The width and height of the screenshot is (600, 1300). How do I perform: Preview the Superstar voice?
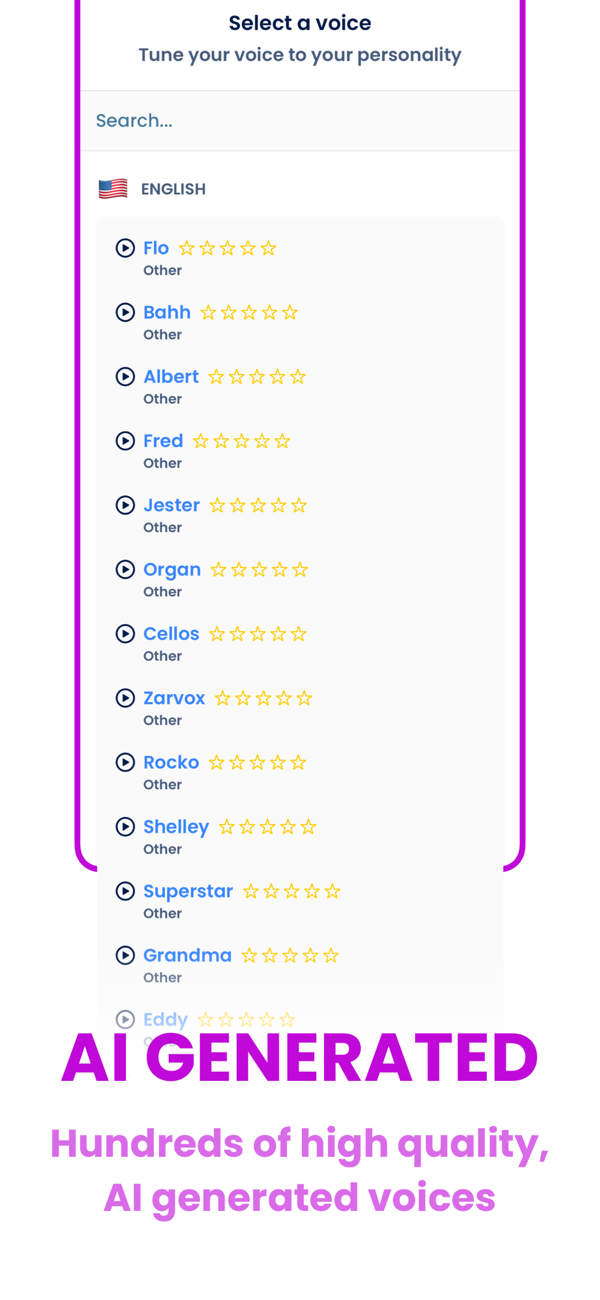[125, 891]
